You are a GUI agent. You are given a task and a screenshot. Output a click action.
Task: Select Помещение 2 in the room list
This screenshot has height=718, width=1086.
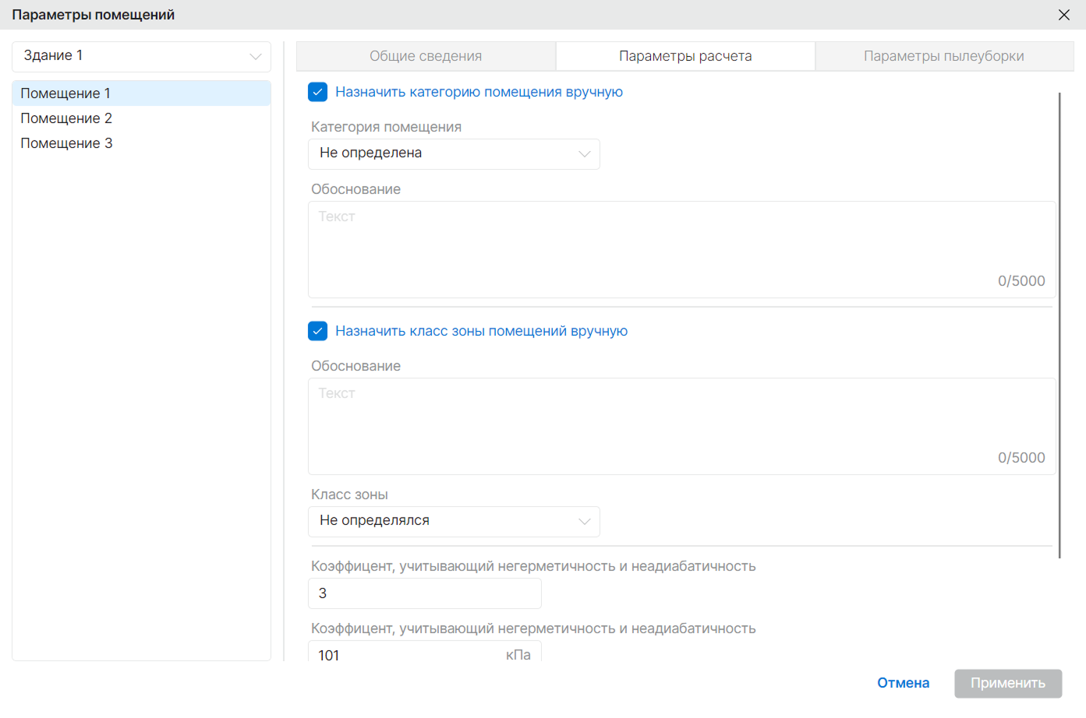(141, 118)
